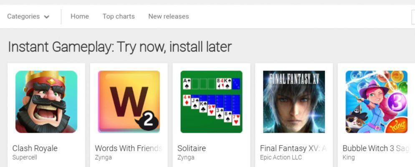Click the King developer link
This screenshot has height=167, width=415.
pyautogui.click(x=349, y=157)
